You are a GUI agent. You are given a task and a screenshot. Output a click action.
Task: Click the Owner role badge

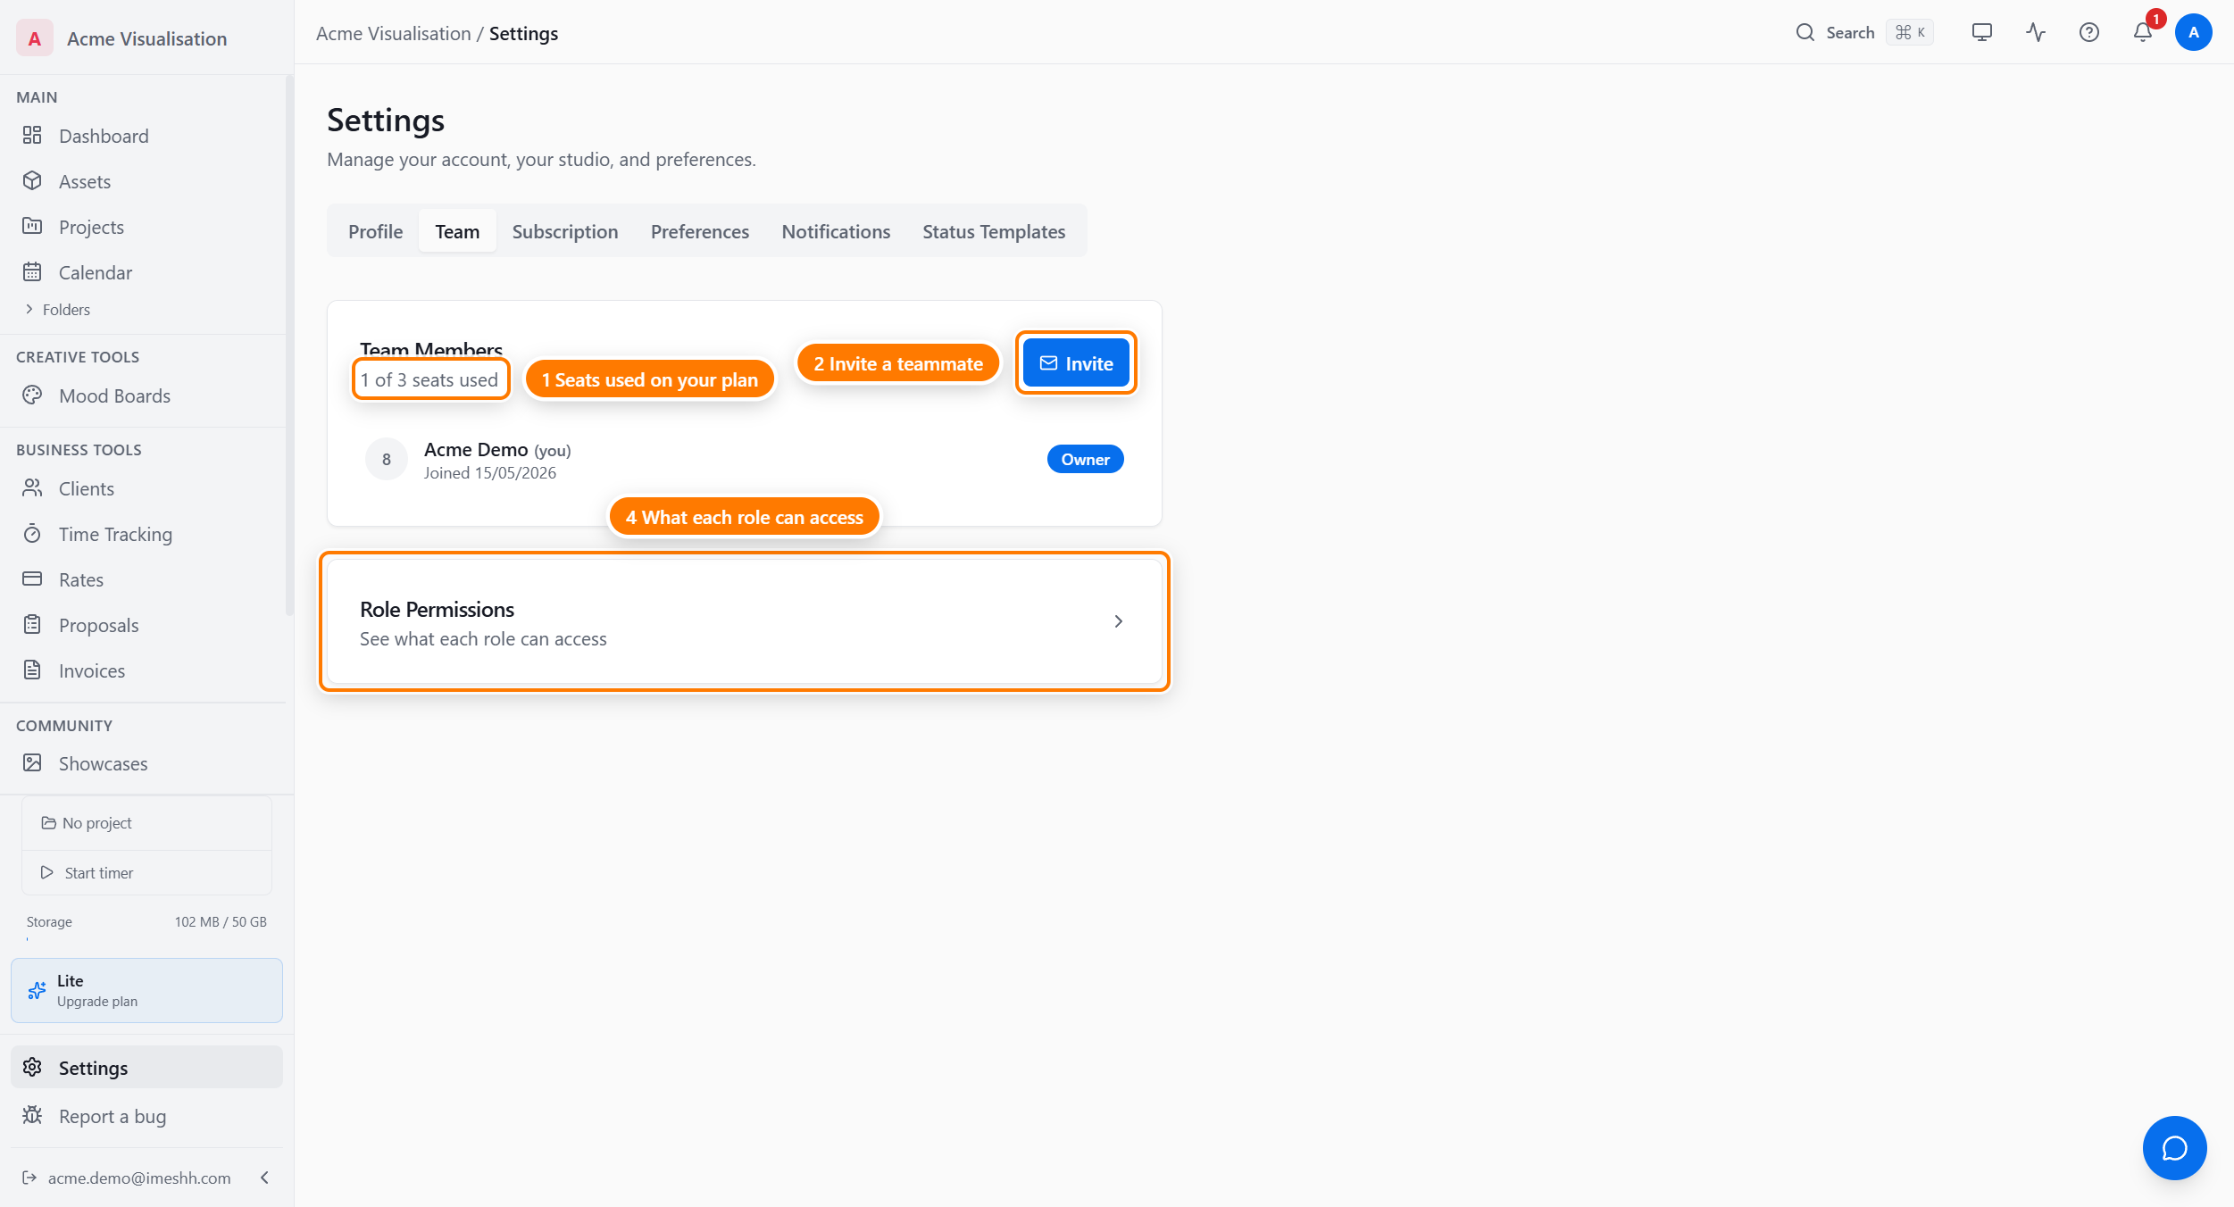(1085, 459)
